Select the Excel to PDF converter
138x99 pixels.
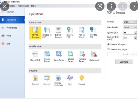70,33
